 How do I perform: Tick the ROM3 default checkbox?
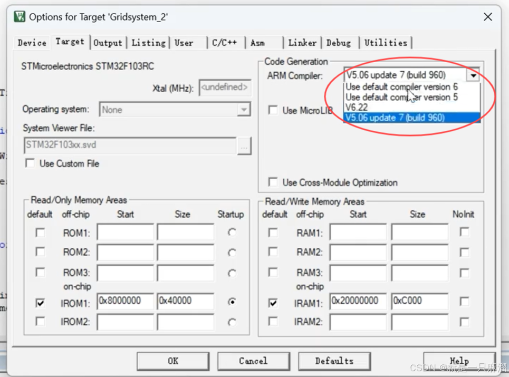click(x=40, y=272)
